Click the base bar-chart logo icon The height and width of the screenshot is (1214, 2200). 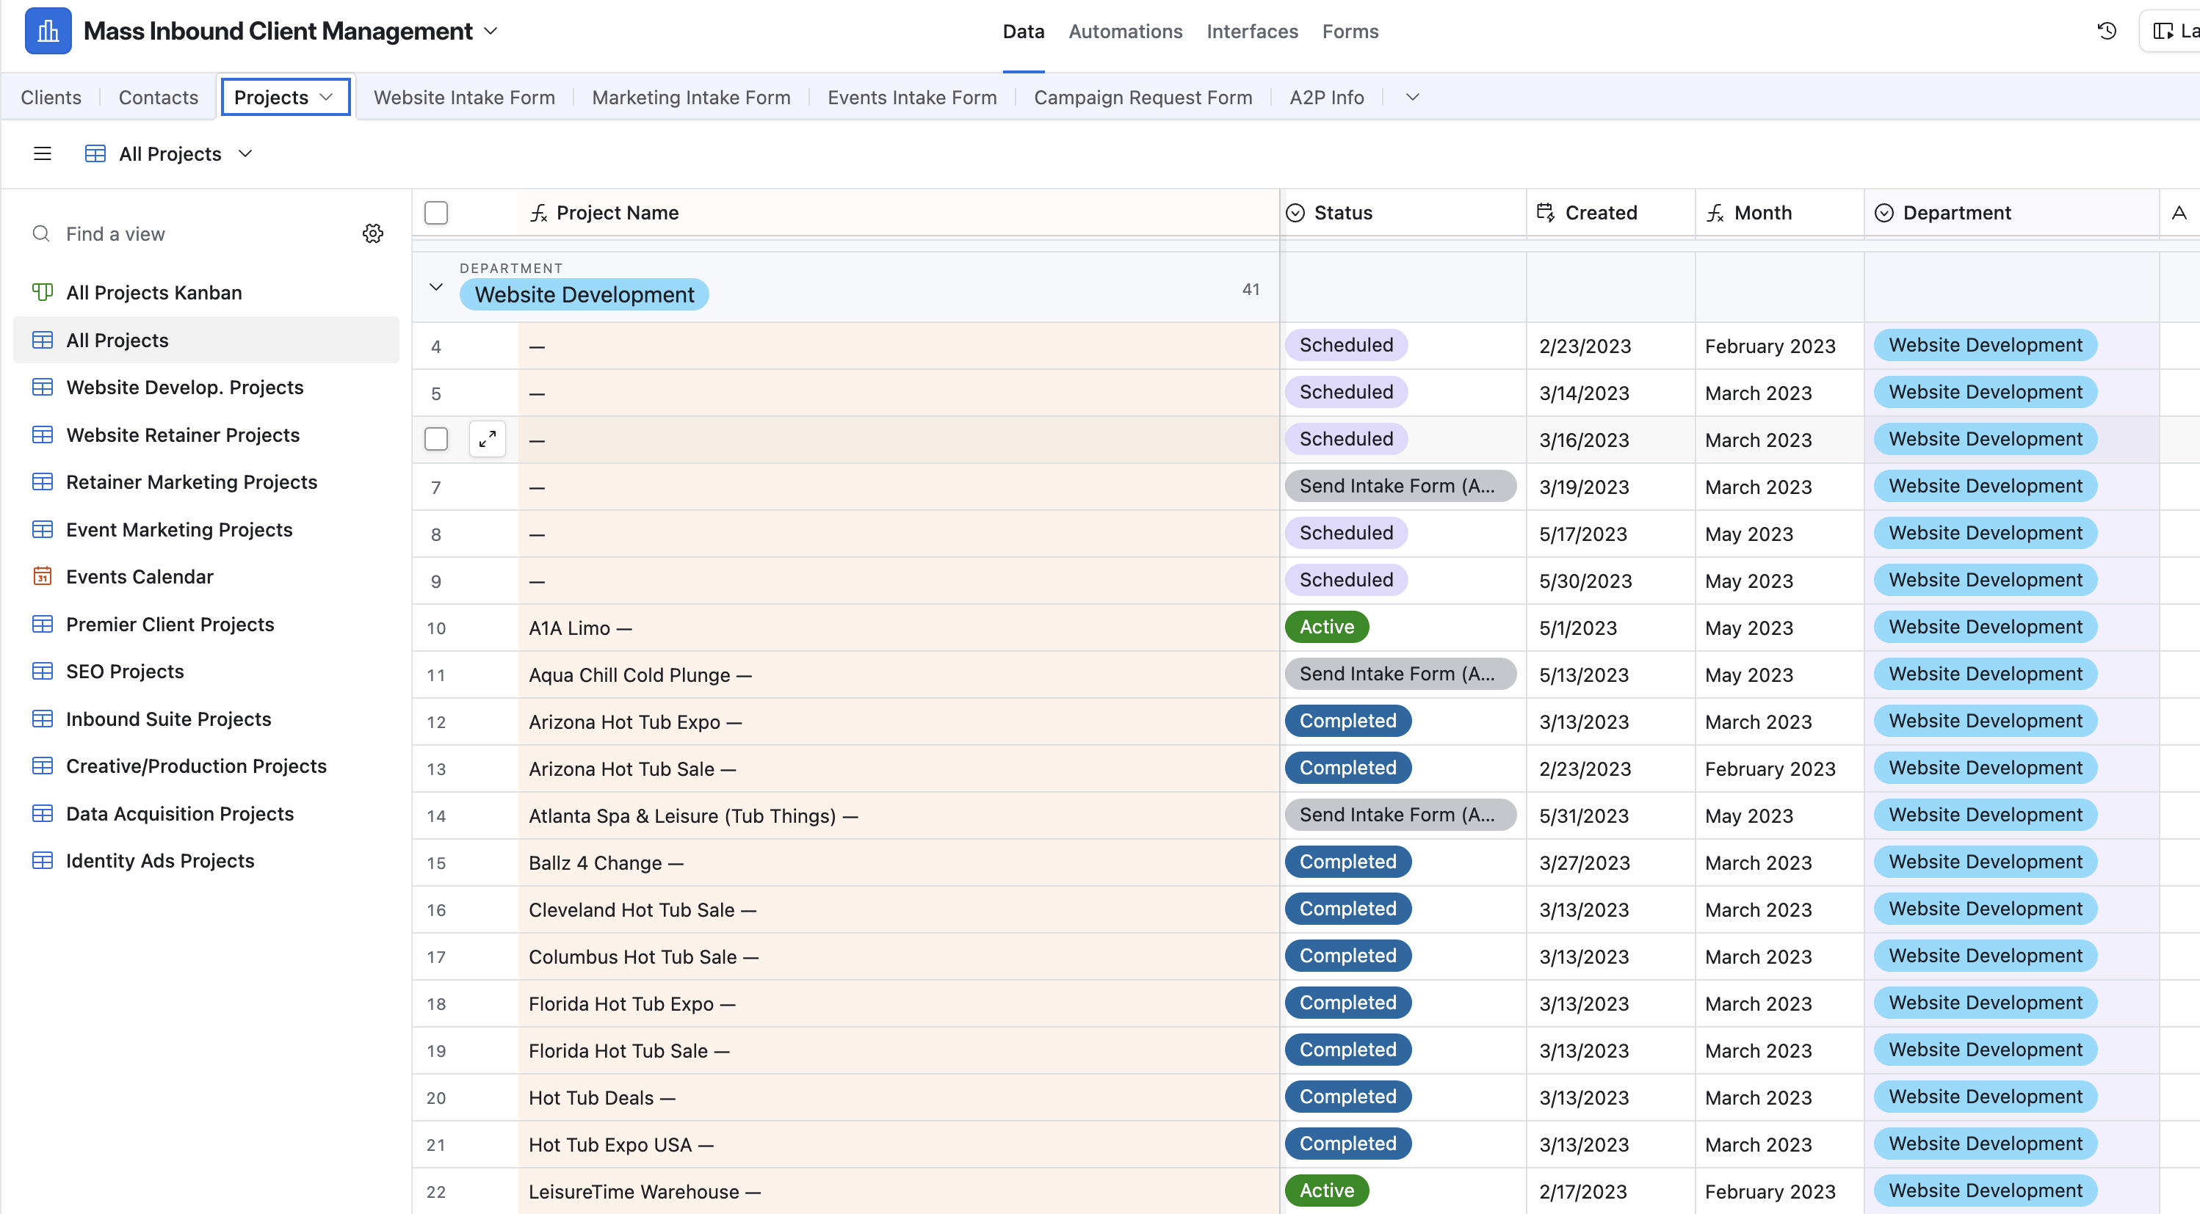pos(48,32)
